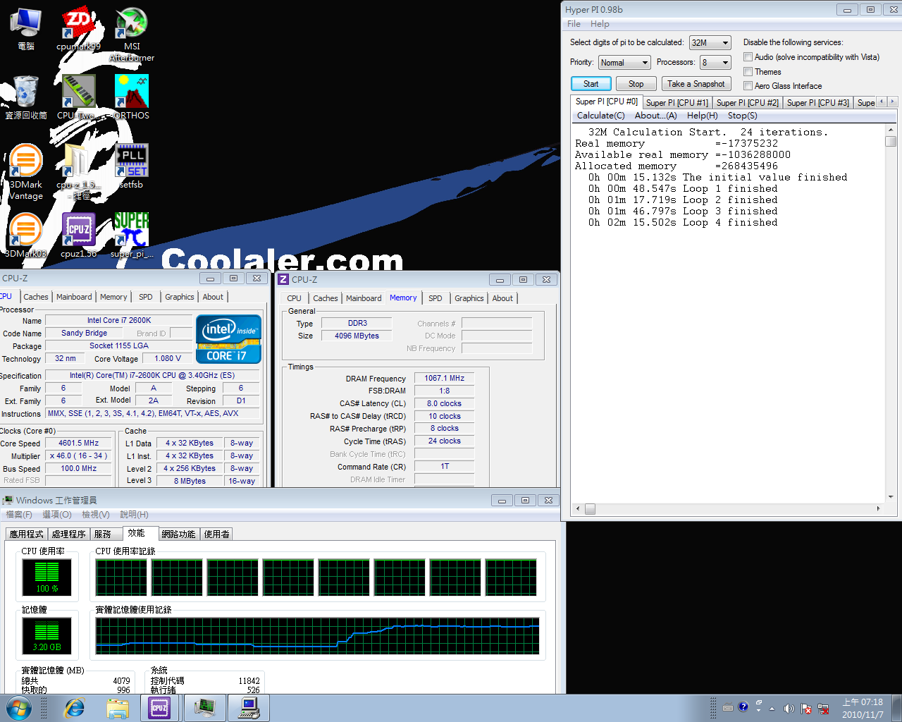Screen dimensions: 902x722
Task: Launch the ORTHOS desktop shortcut
Action: tap(132, 97)
